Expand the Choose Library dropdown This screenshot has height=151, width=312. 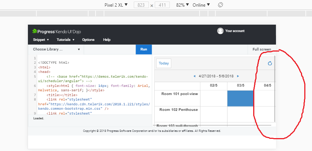[56, 49]
